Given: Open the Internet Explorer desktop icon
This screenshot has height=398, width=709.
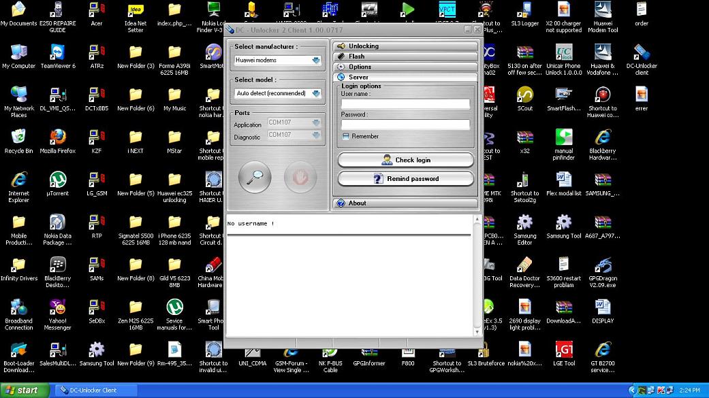Looking at the screenshot, I should [x=19, y=180].
